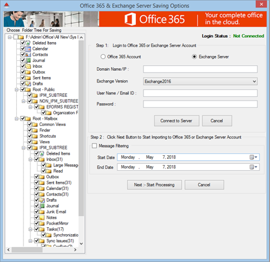Select the Exchange Server radio button
Image resolution: width=270 pixels, height=262 pixels.
pyautogui.click(x=194, y=56)
